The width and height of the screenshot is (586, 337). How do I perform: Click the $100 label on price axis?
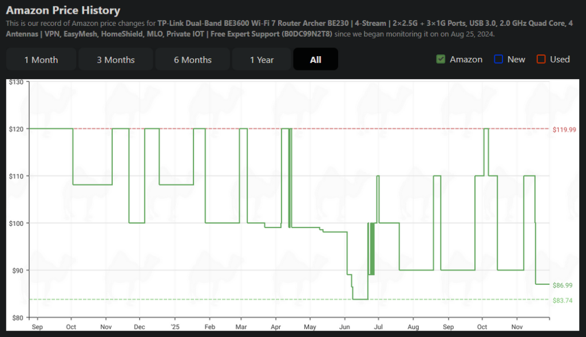pos(16,223)
